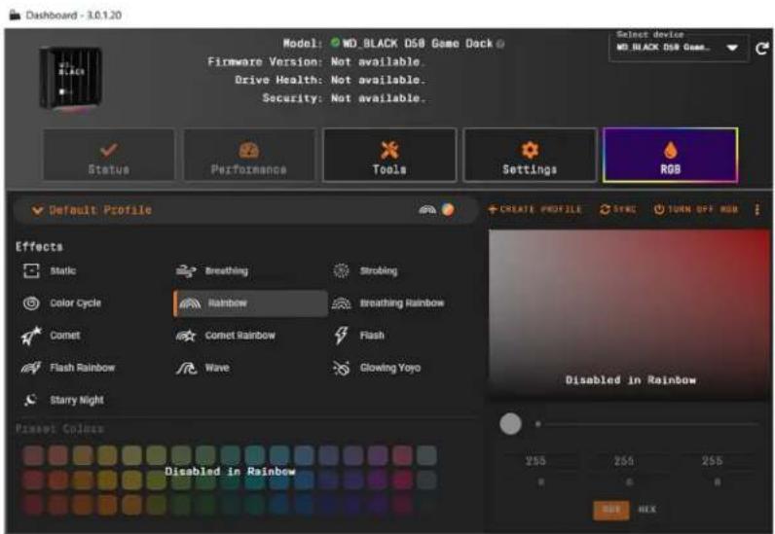Click the Comet Rainbow effect label
This screenshot has width=775, height=534.
pos(240,336)
